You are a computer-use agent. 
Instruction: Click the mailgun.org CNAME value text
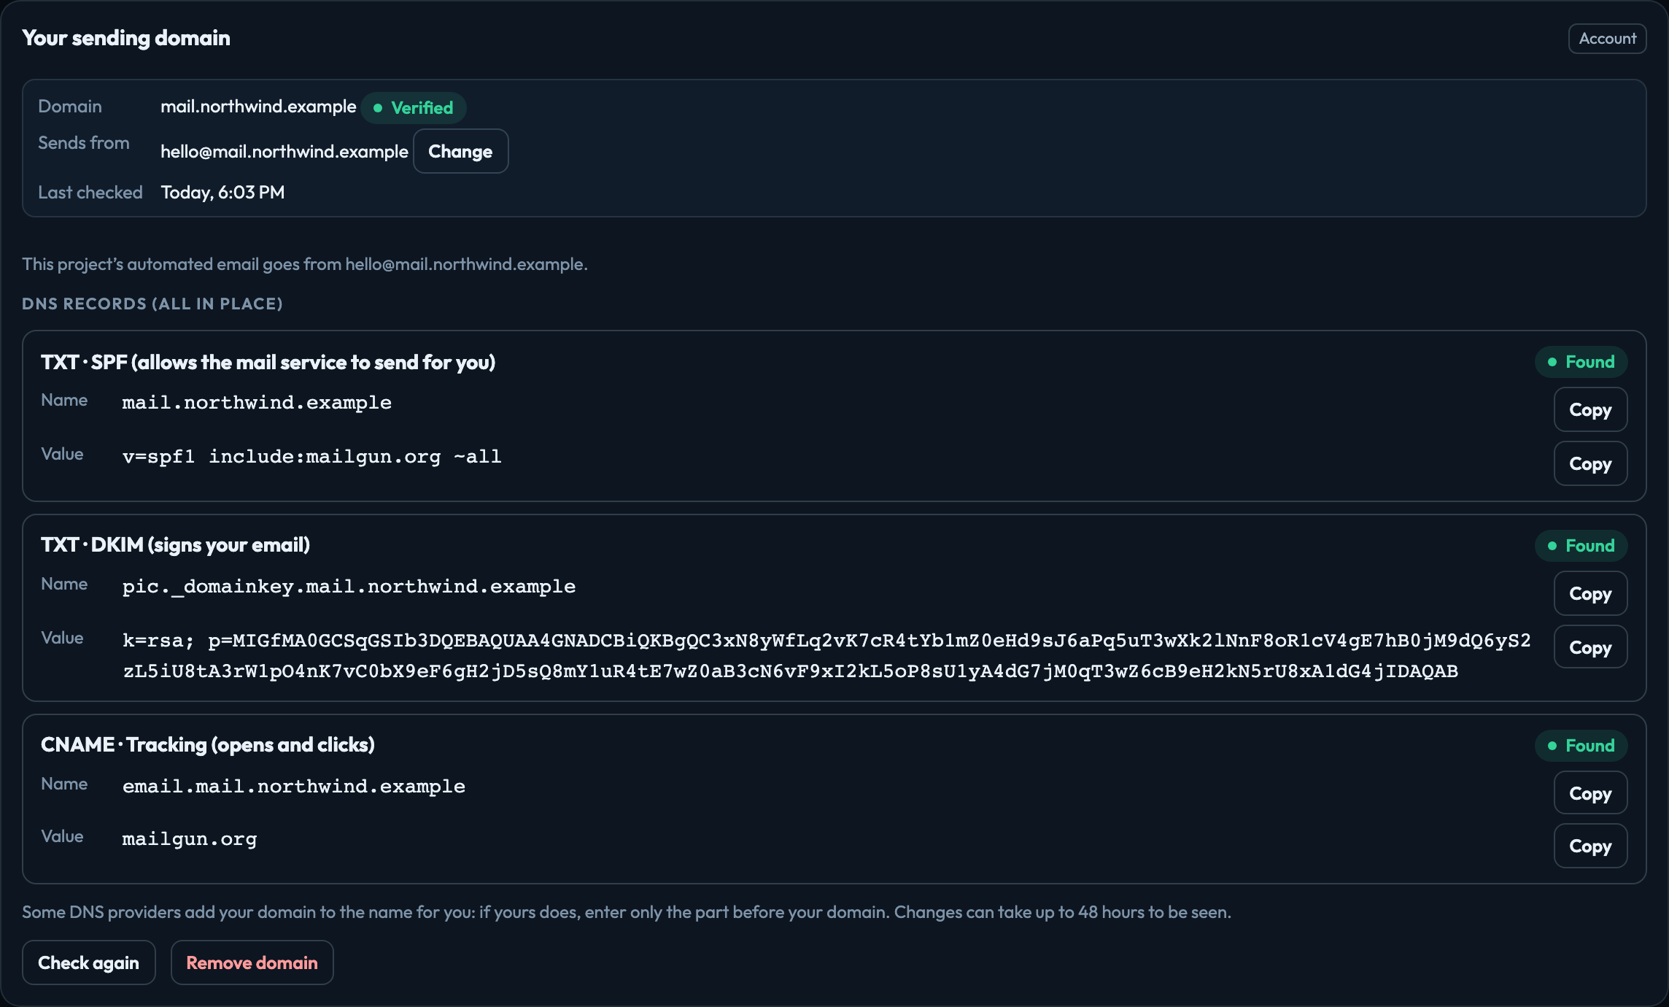pyautogui.click(x=190, y=839)
